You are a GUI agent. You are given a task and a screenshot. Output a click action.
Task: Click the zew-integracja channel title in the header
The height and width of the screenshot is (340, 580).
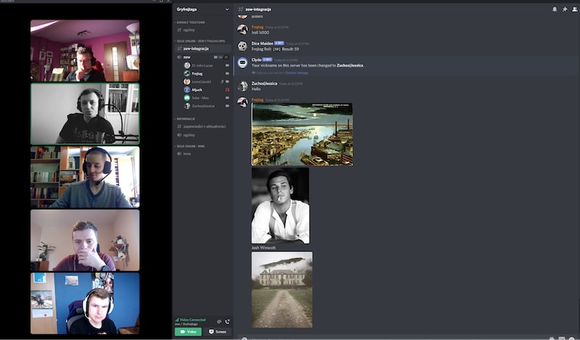[x=258, y=9]
